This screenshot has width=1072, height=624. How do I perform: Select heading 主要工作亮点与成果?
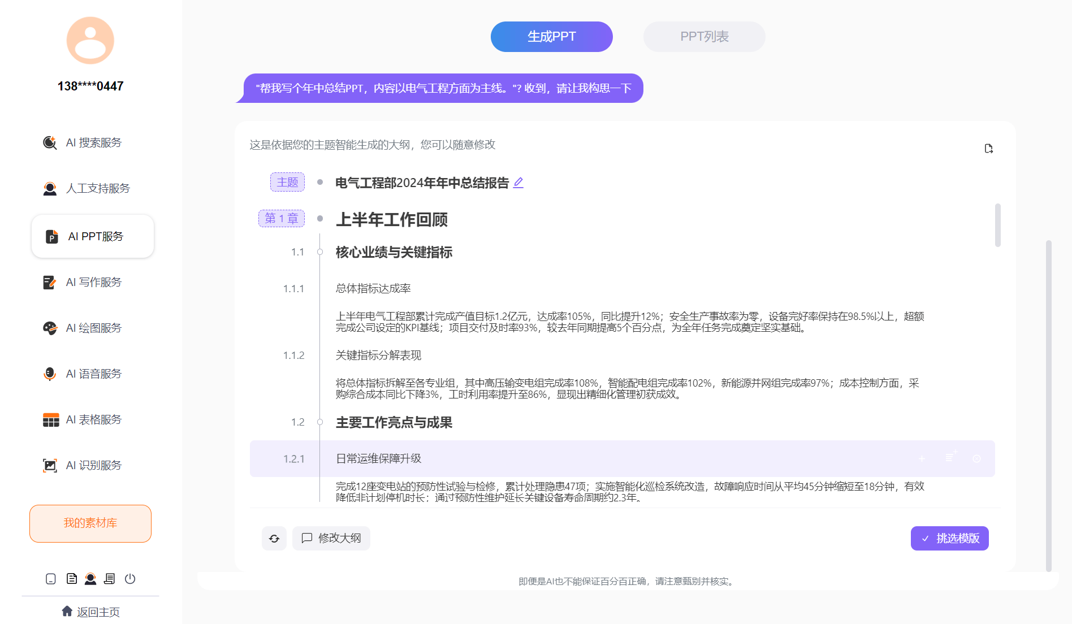pos(394,422)
